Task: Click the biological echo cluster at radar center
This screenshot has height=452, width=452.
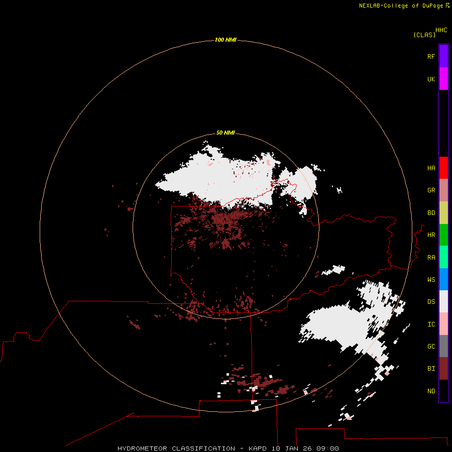Action: pyautogui.click(x=225, y=227)
